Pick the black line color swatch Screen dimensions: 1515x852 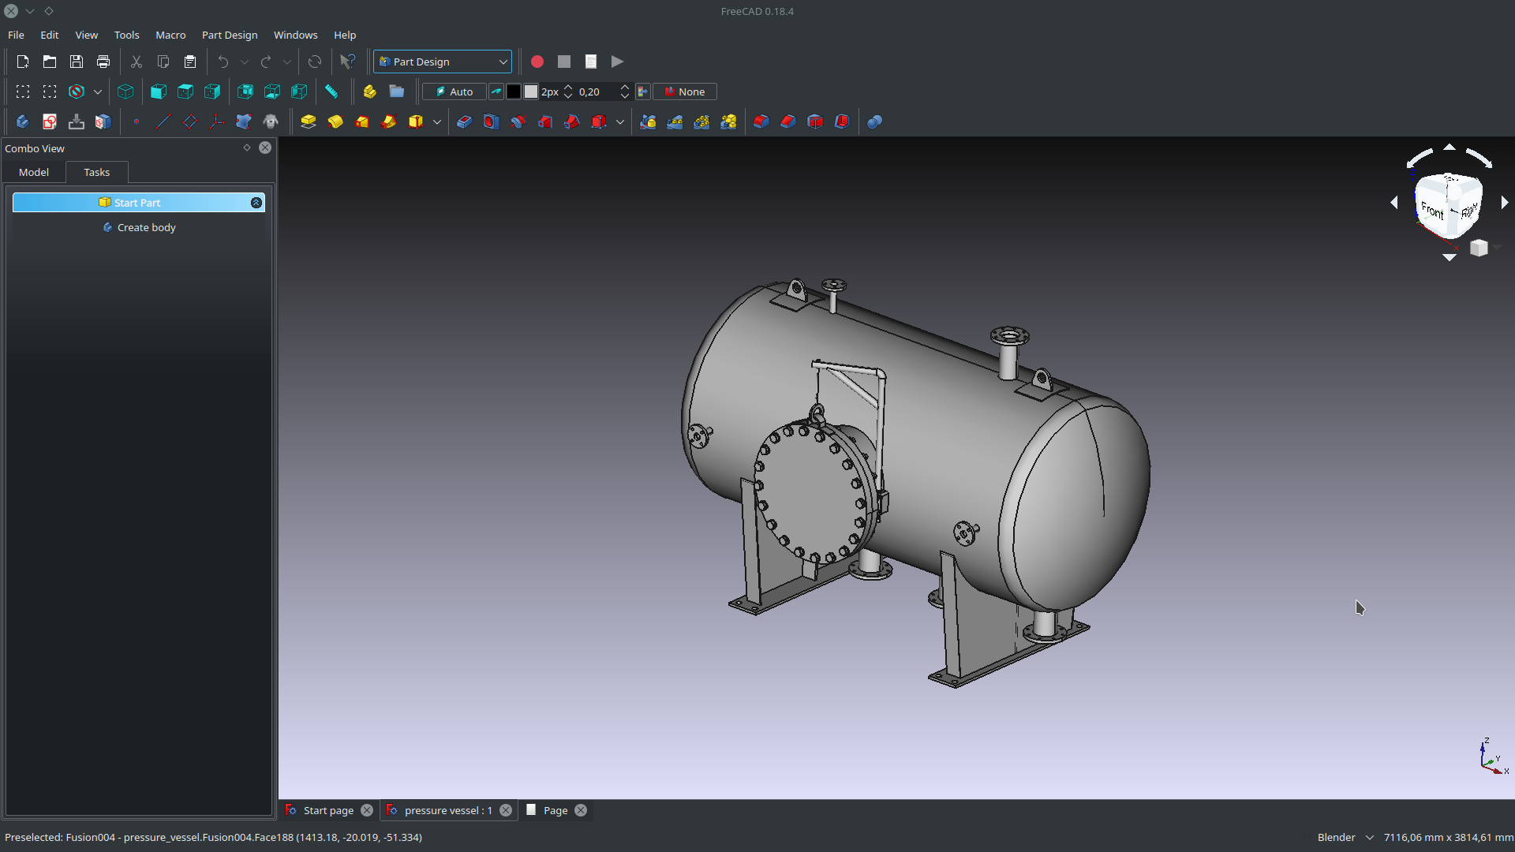[x=514, y=92]
